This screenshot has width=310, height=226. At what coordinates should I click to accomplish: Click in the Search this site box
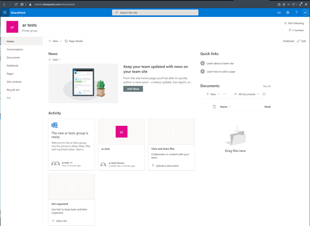point(155,13)
